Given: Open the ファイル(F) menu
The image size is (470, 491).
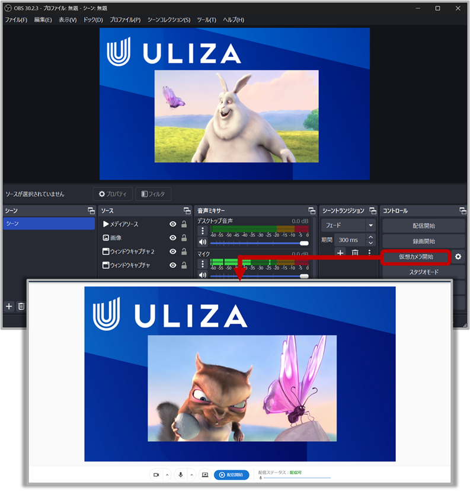Looking at the screenshot, I should 16,20.
